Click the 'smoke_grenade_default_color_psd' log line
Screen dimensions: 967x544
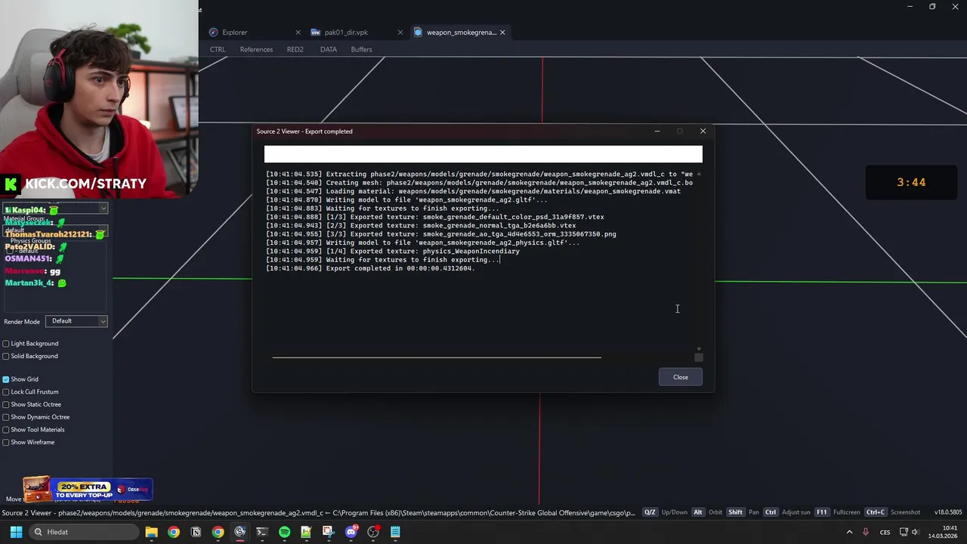[x=435, y=217]
